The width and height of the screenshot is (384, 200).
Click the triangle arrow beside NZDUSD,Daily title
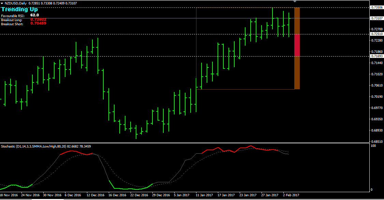[2, 3]
